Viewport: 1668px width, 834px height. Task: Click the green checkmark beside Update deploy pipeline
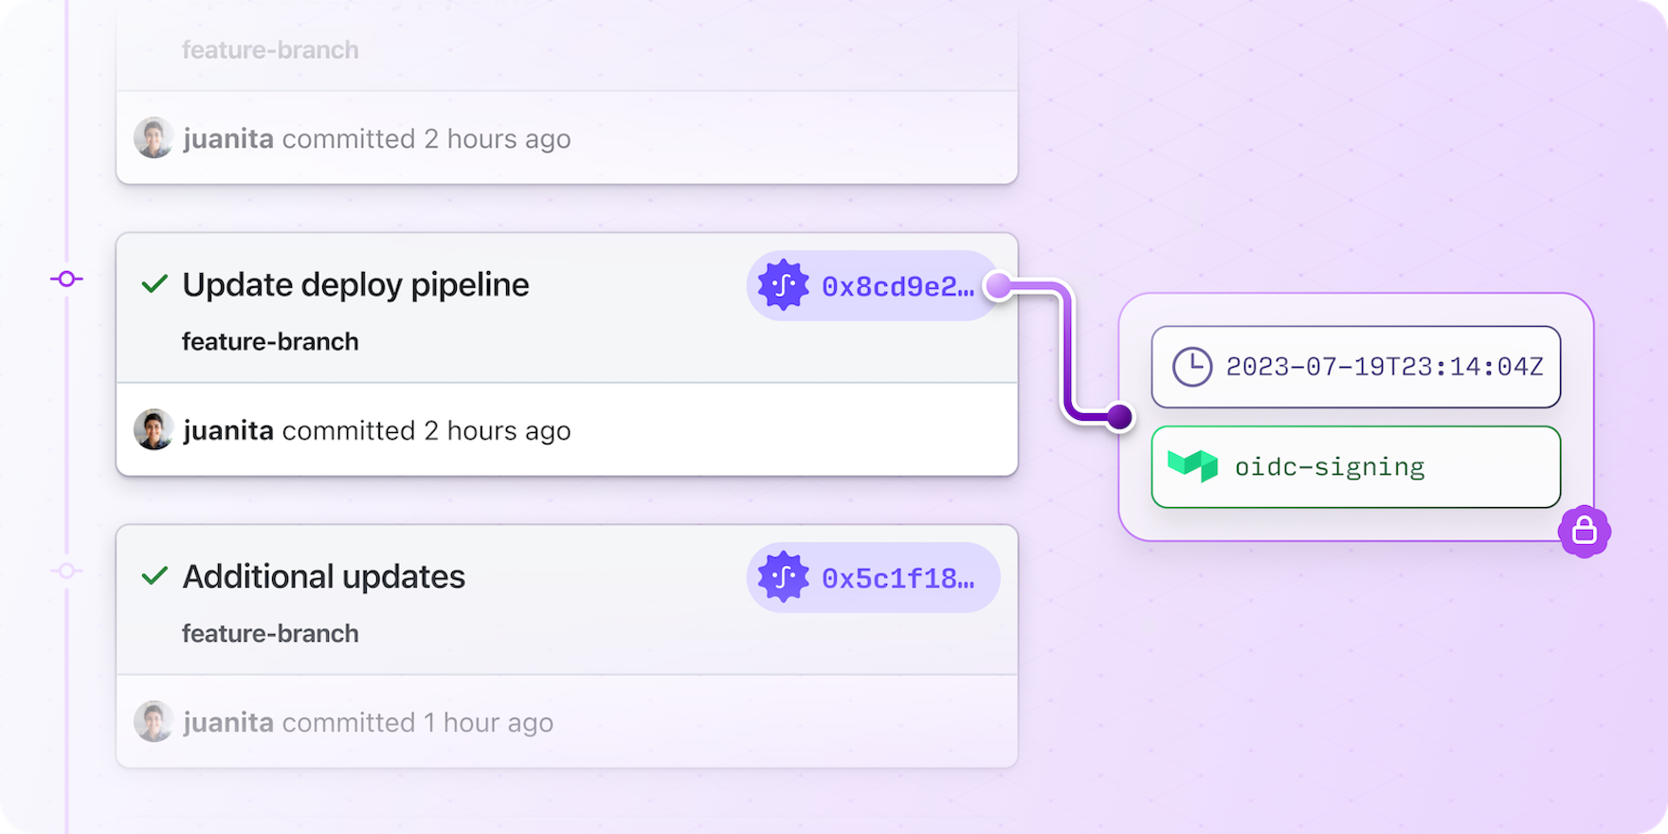click(154, 283)
